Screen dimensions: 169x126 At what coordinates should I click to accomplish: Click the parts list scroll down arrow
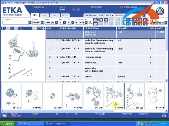(x=167, y=80)
